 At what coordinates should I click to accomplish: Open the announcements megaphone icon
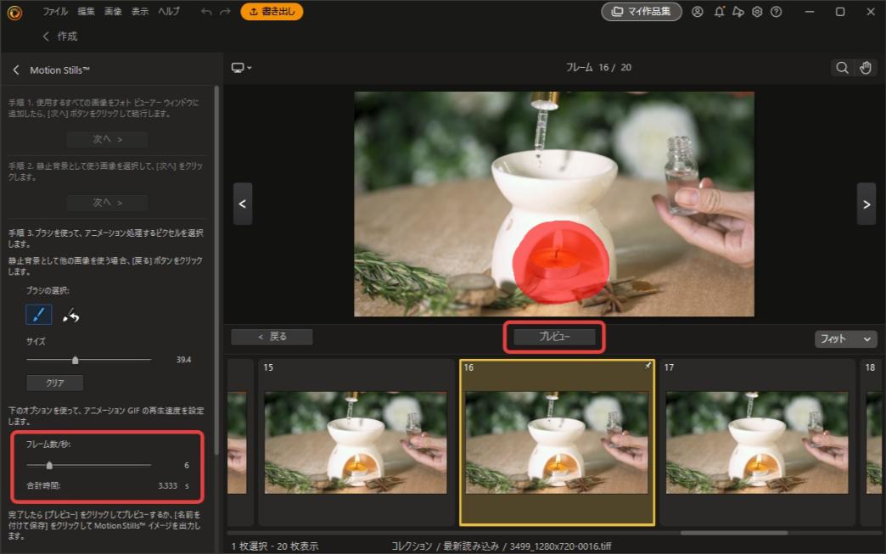pos(737,12)
